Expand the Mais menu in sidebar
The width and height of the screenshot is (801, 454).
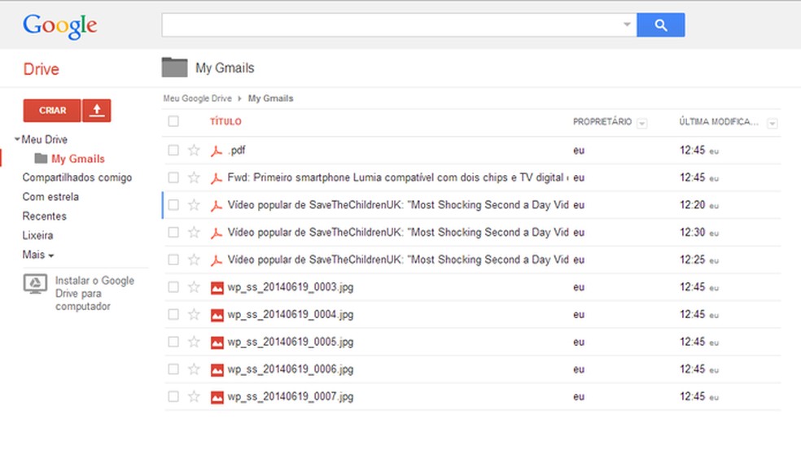tap(38, 255)
